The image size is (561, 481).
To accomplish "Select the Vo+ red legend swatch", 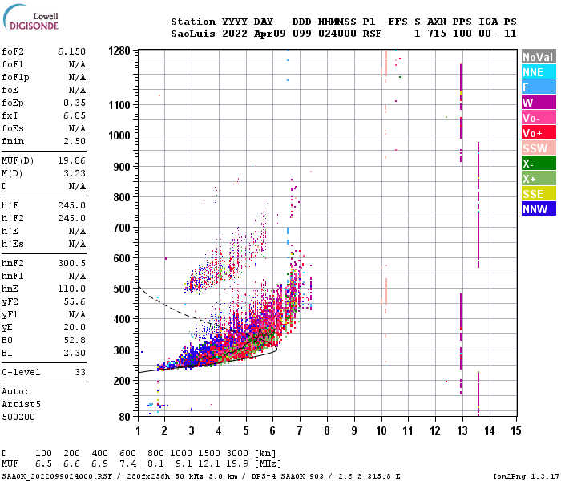I will pos(539,133).
